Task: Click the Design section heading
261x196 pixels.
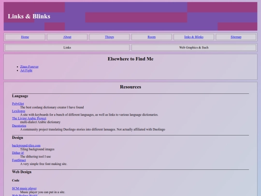Action: click(17, 137)
